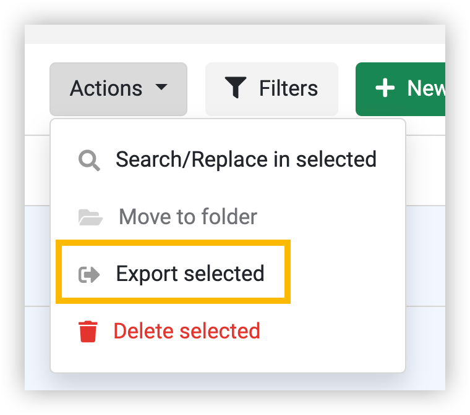Click the highlighted Export selected entry
Viewport: 470px width, 415px height.
point(173,274)
